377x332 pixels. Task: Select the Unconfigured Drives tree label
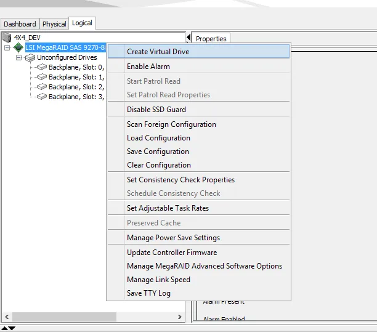(67, 57)
